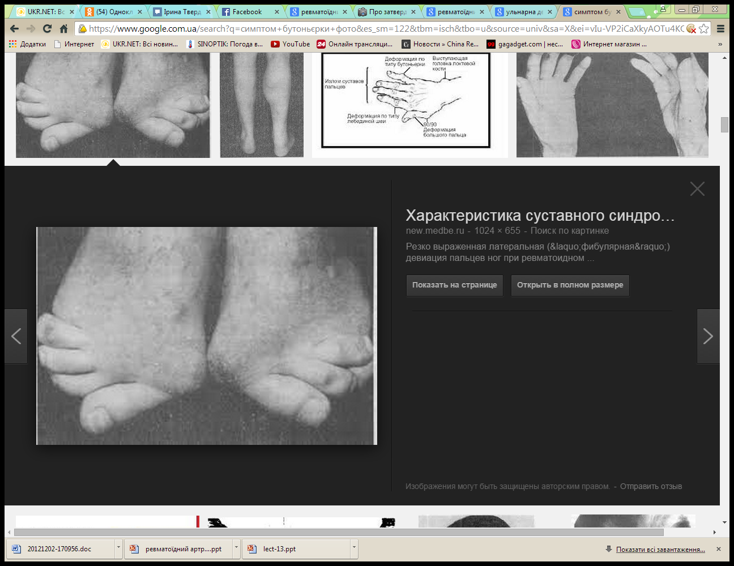Open dropdown arrow beside lect-13.ppt download
Image resolution: width=734 pixels, height=566 pixels.
[x=354, y=548]
